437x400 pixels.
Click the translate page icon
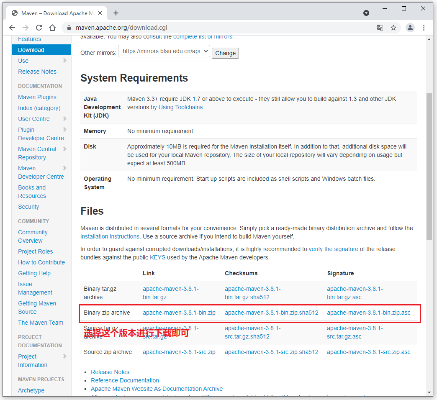[380, 28]
